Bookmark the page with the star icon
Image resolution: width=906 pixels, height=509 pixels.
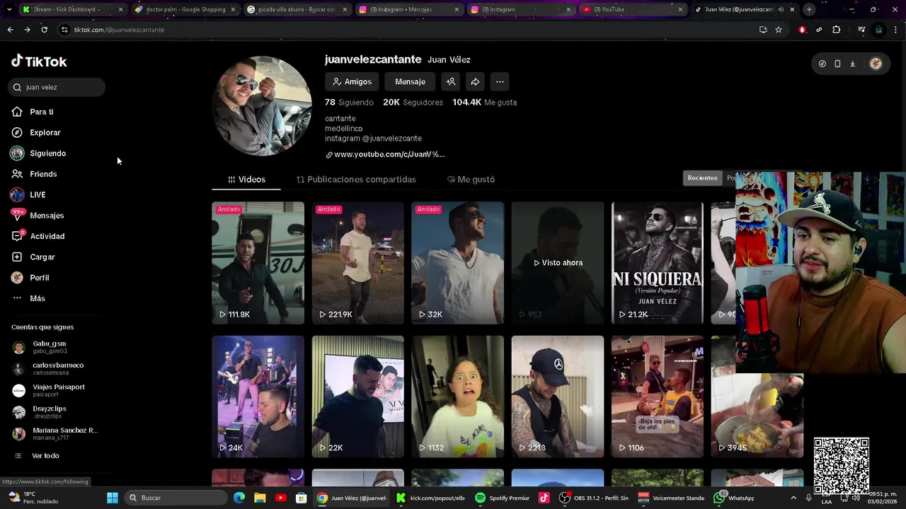(x=779, y=30)
